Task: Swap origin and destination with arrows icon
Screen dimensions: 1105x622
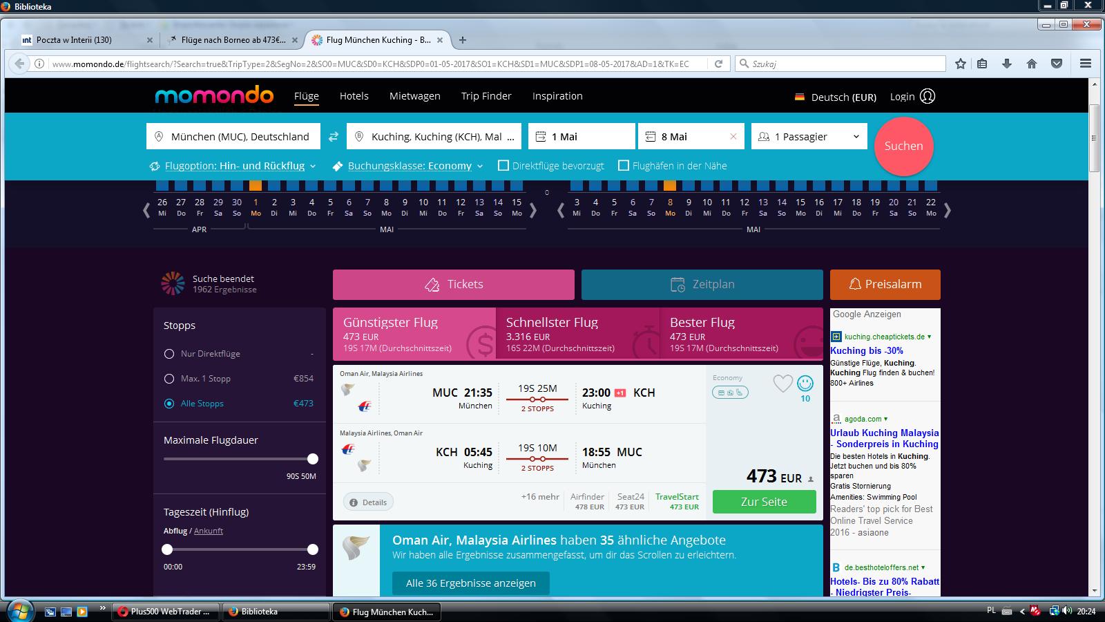Action: 334,137
